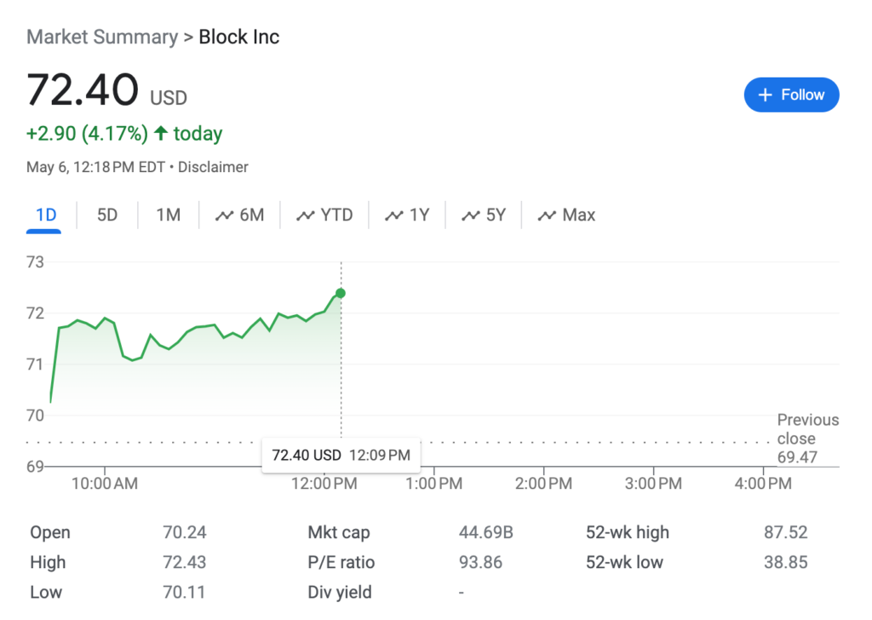Select the sparkline icon next to YTD

[x=305, y=215]
